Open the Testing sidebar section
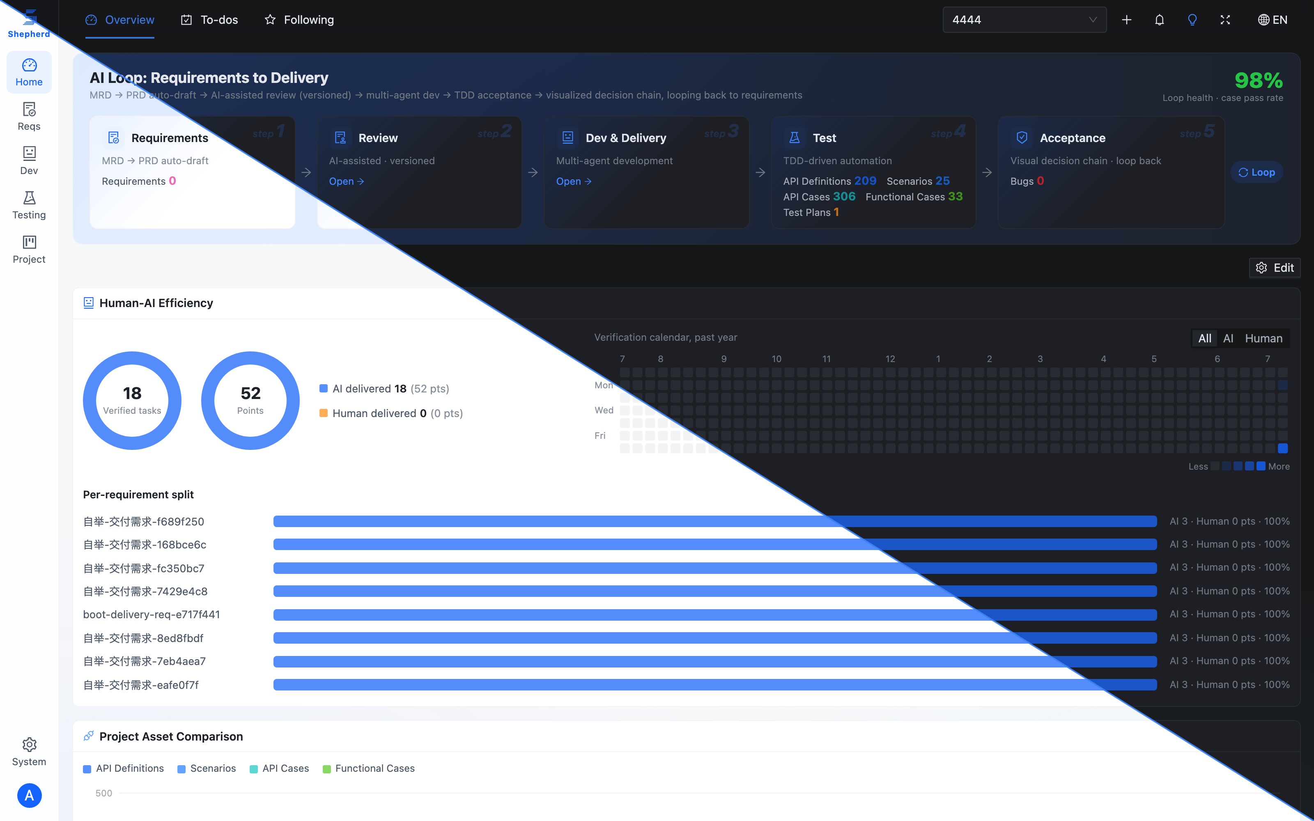The height and width of the screenshot is (821, 1314). (x=29, y=205)
